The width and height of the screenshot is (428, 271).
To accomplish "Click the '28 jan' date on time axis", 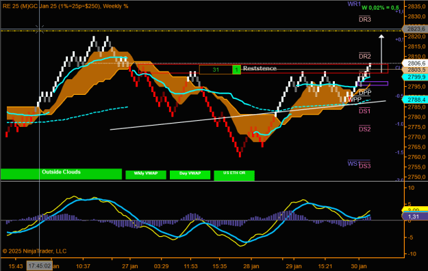I will tap(251, 266).
